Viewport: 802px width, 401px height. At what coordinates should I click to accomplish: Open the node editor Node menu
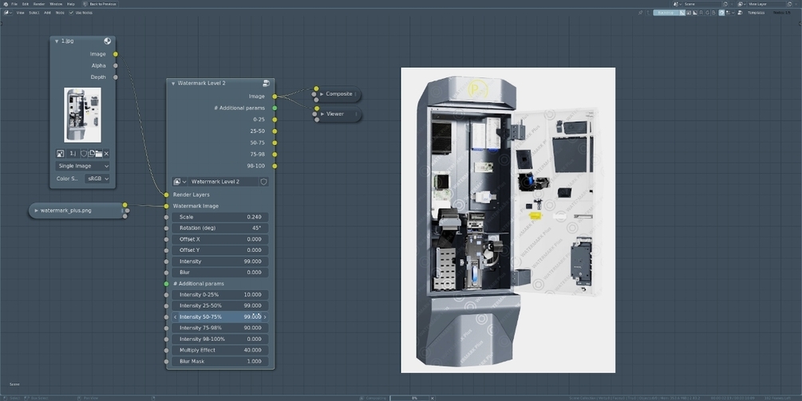click(x=60, y=12)
